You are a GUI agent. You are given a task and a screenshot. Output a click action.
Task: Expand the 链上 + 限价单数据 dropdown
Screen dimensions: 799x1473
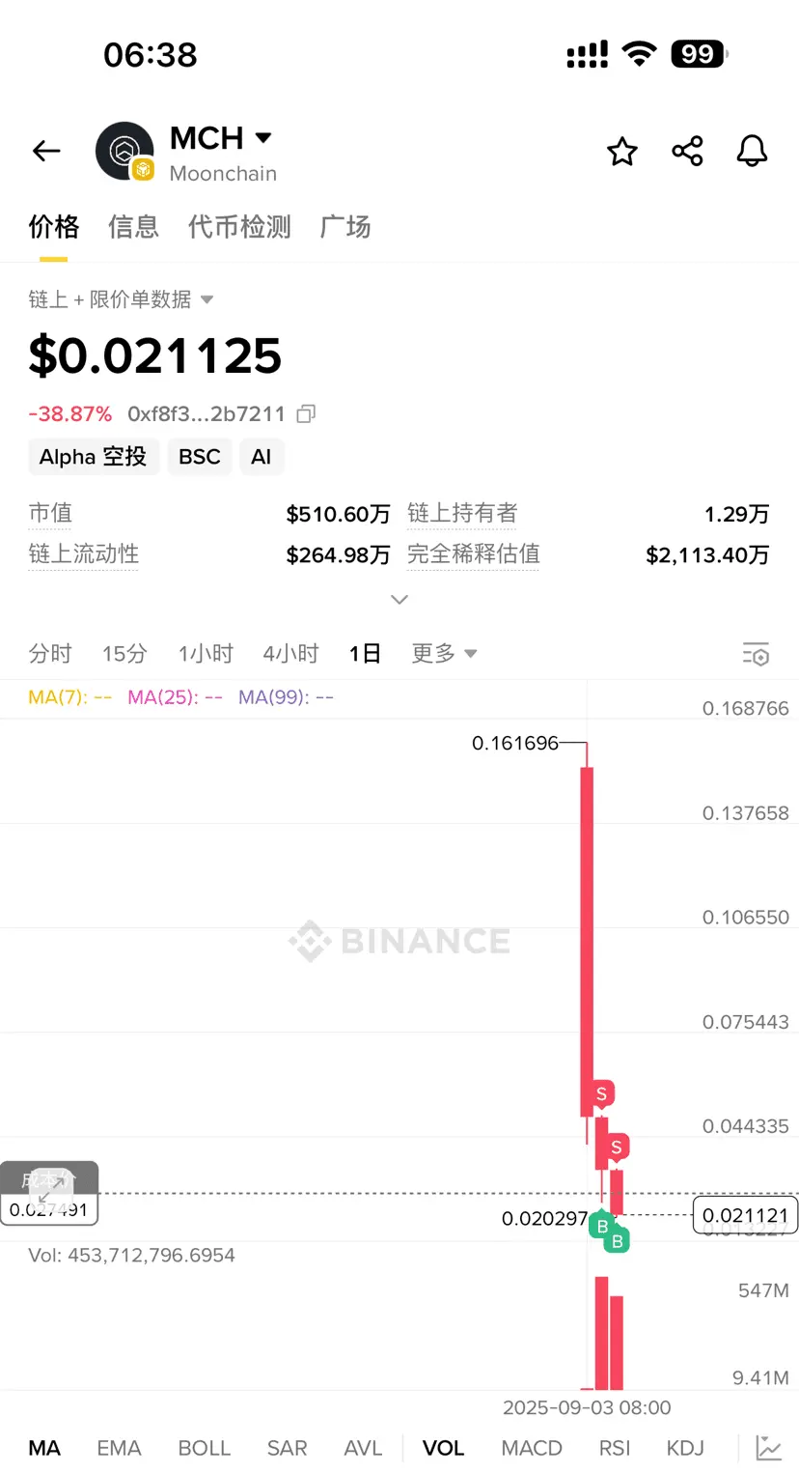tap(207, 299)
